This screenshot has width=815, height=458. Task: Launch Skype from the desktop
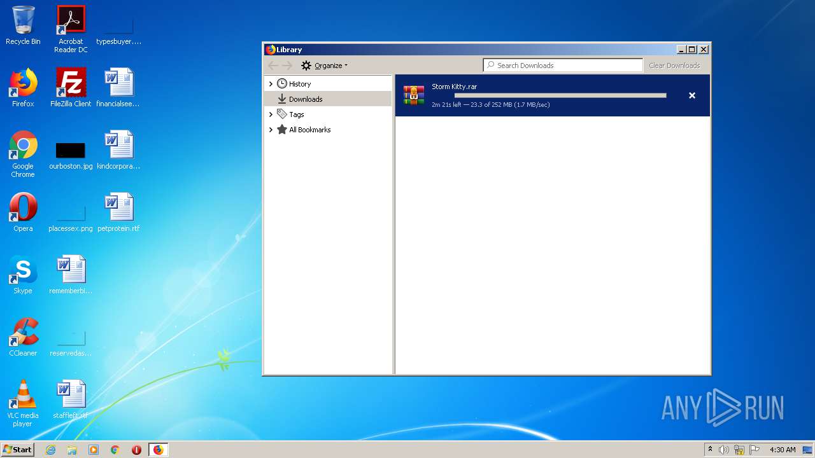pos(23,275)
